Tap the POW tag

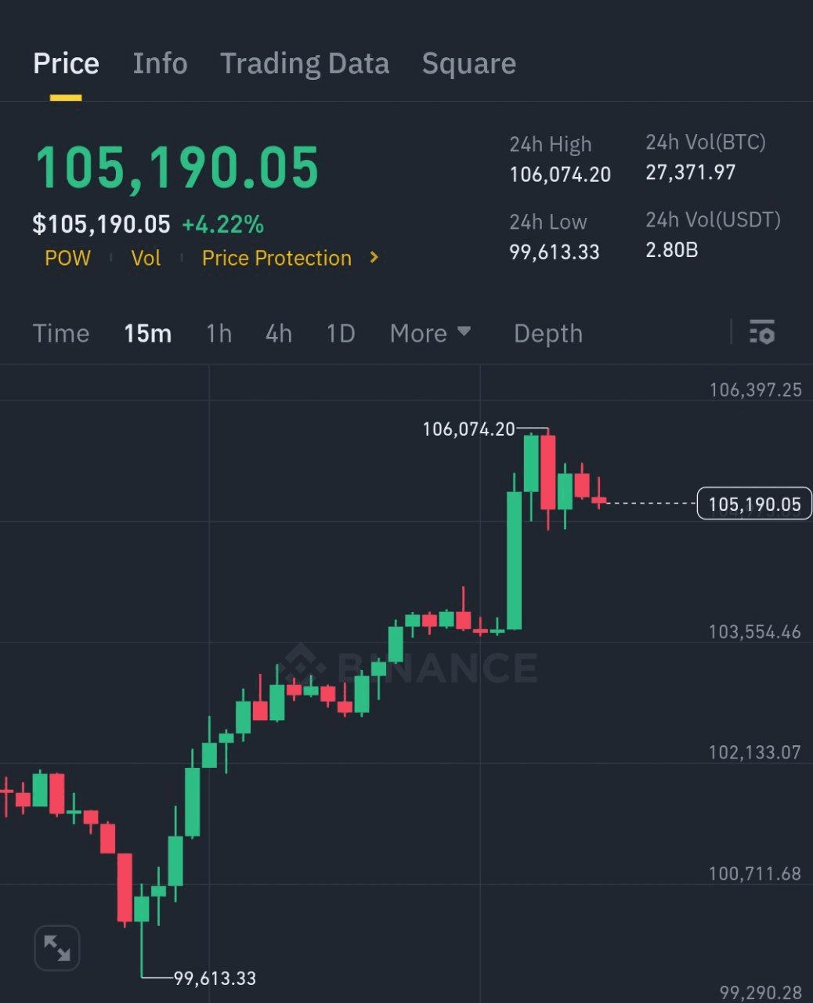(67, 258)
